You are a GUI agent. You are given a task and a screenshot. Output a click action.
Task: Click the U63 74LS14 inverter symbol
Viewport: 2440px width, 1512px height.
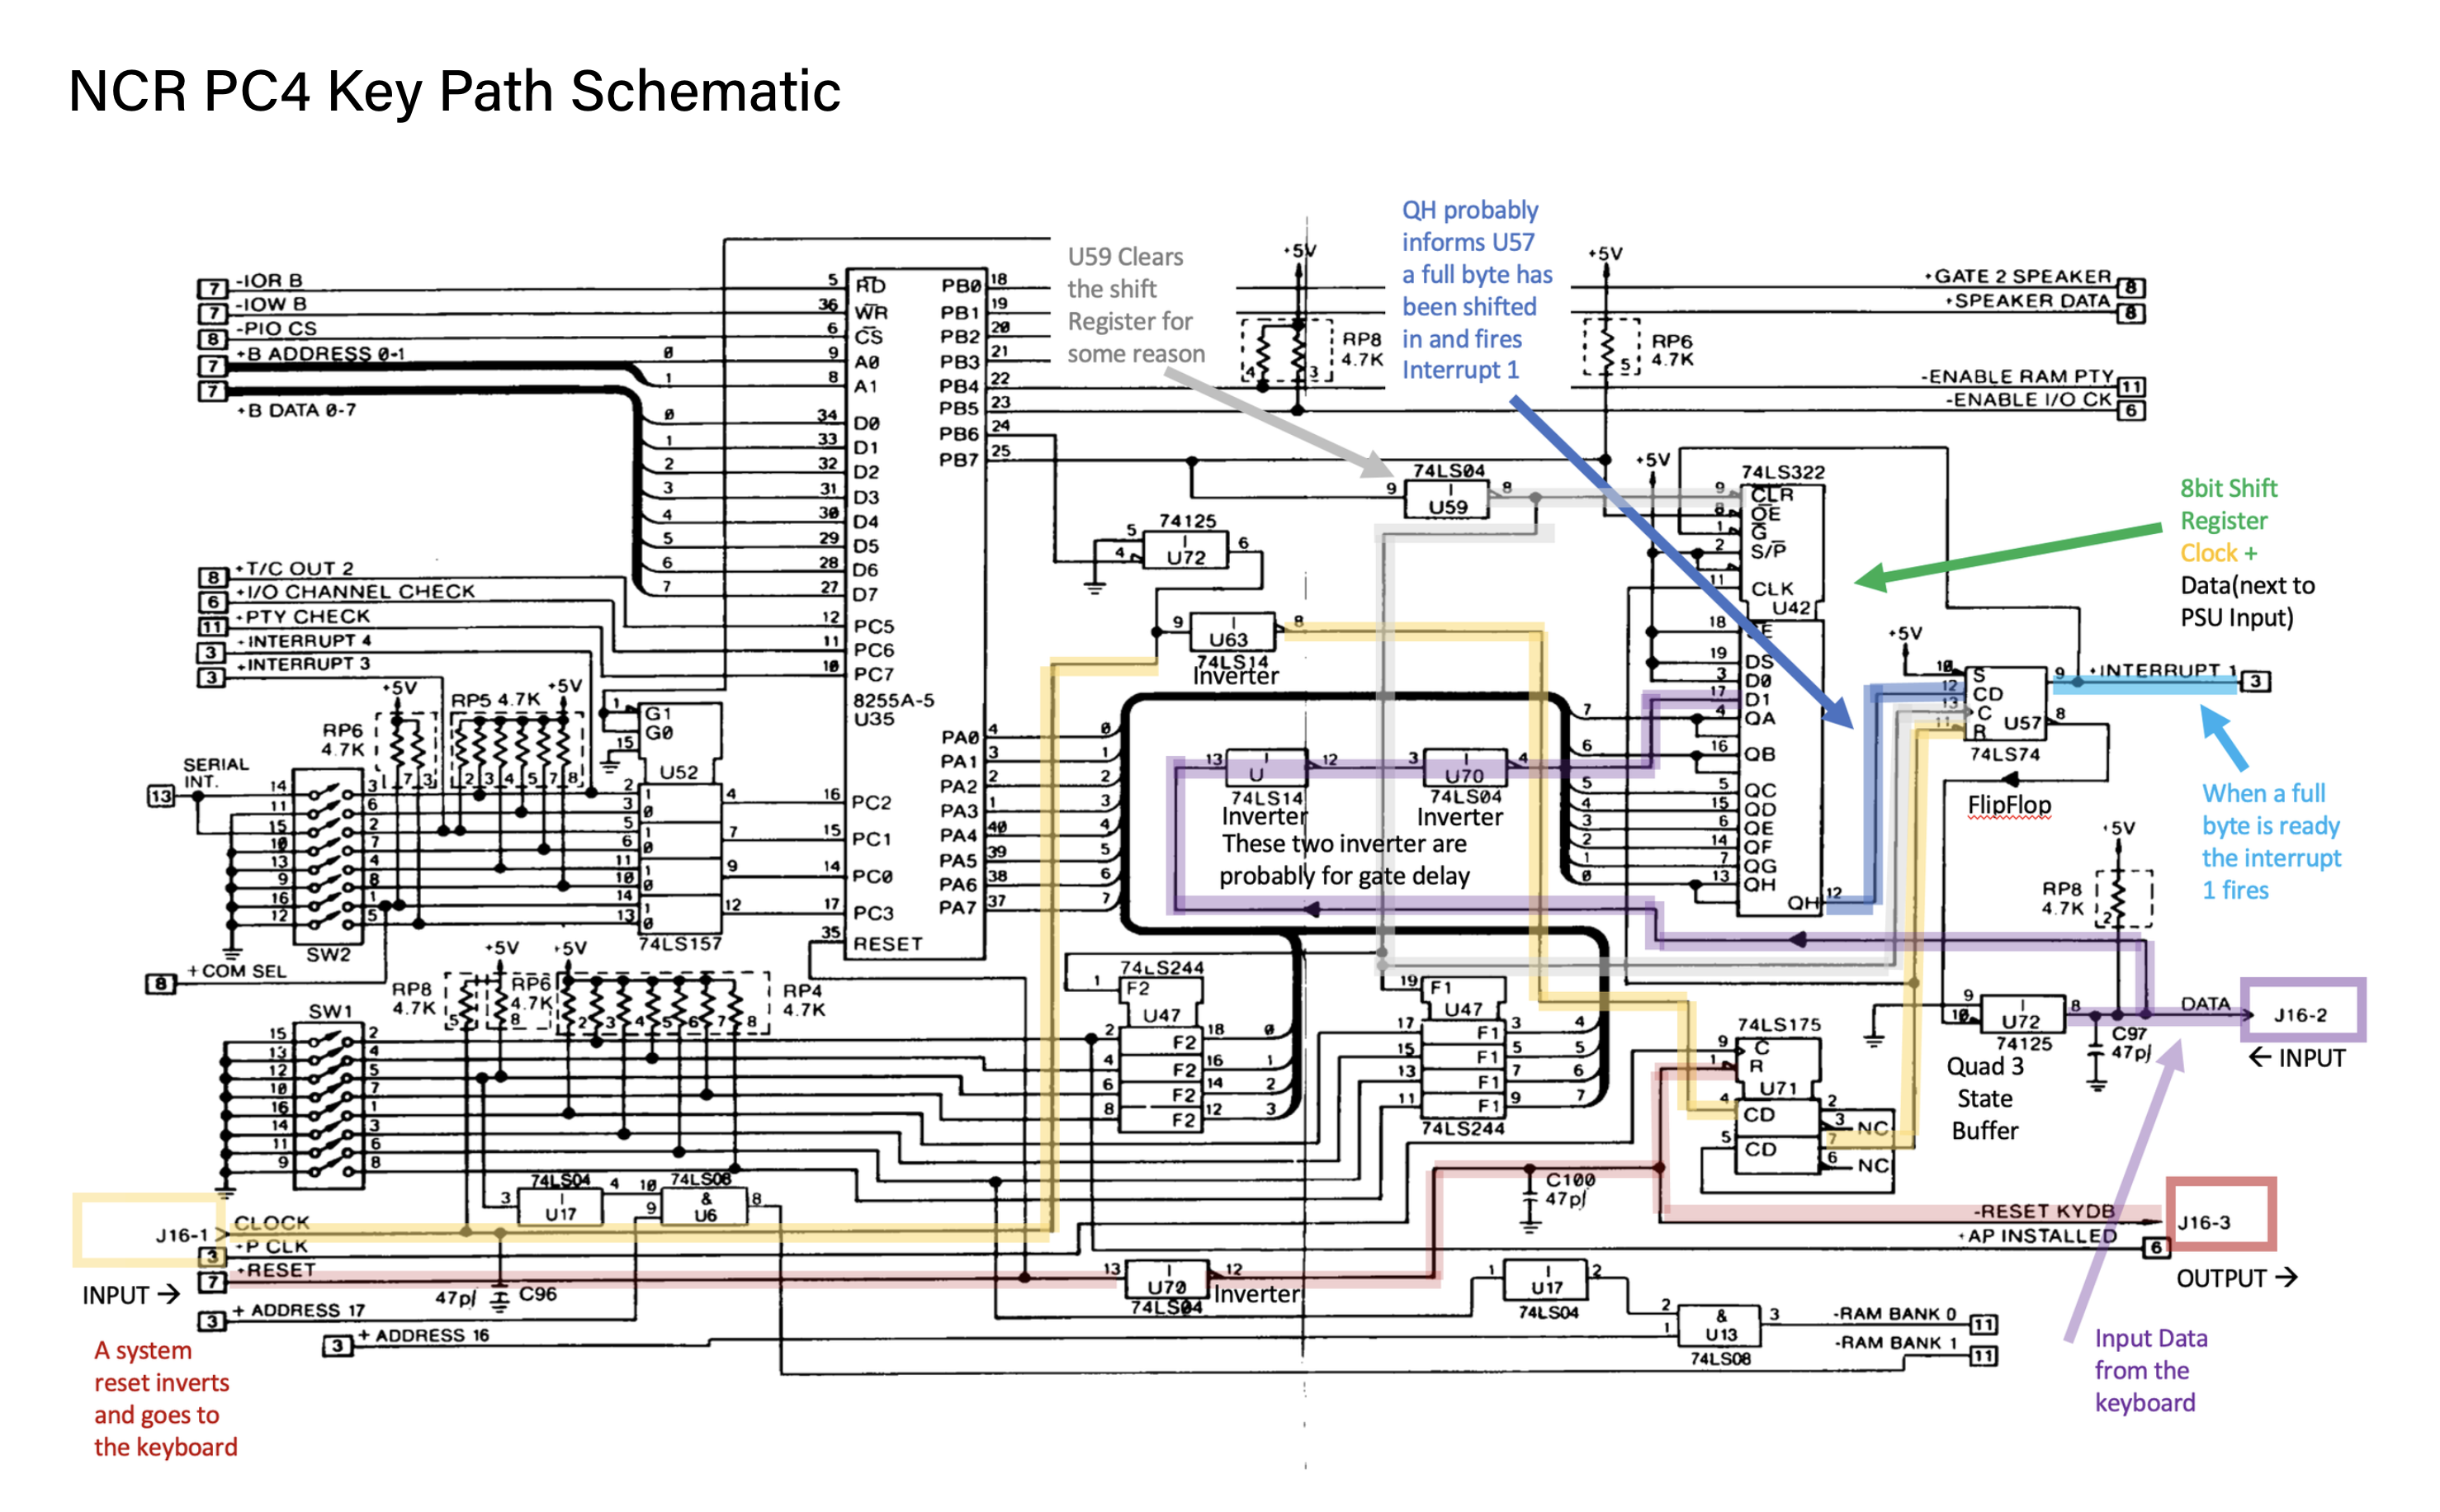point(1232,632)
